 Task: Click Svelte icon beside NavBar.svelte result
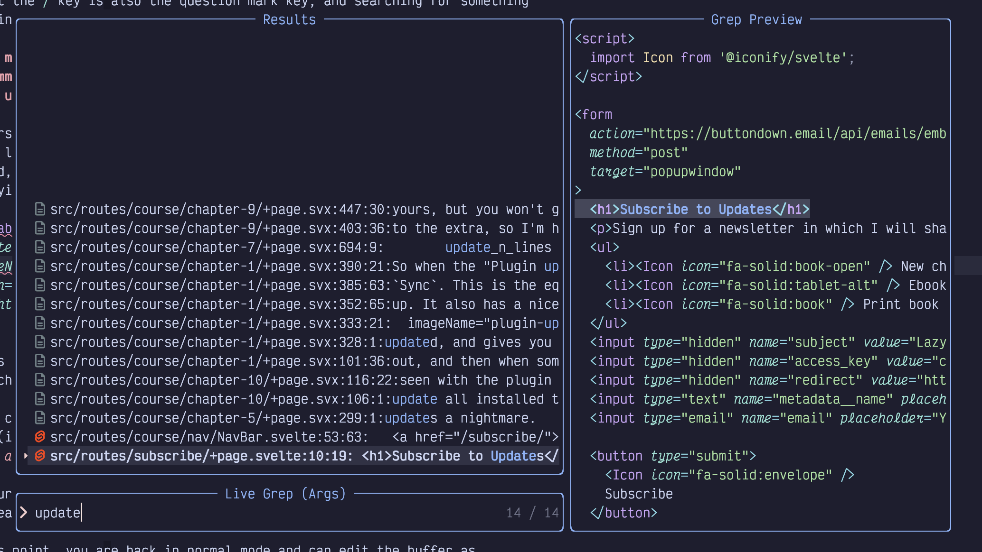pyautogui.click(x=40, y=437)
